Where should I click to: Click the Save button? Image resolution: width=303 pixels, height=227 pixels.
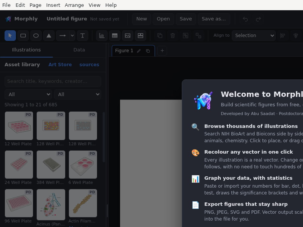coord(186,19)
